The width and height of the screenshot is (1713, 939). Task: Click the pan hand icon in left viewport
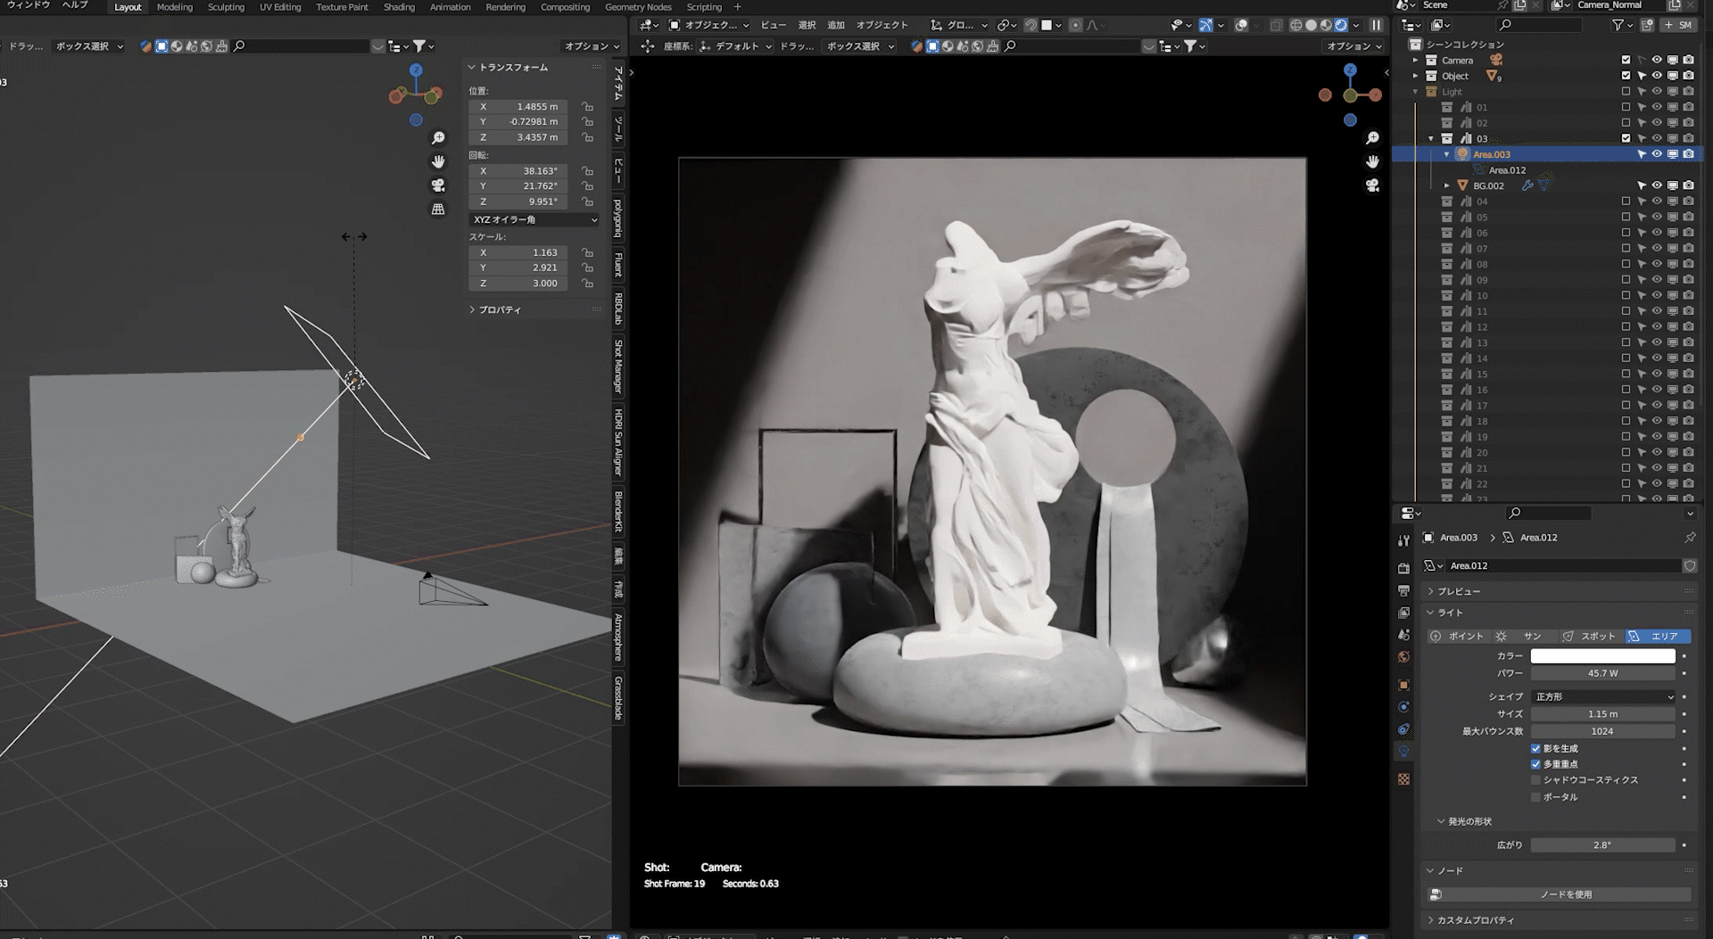[438, 161]
